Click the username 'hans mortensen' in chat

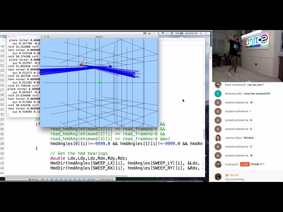235,85
